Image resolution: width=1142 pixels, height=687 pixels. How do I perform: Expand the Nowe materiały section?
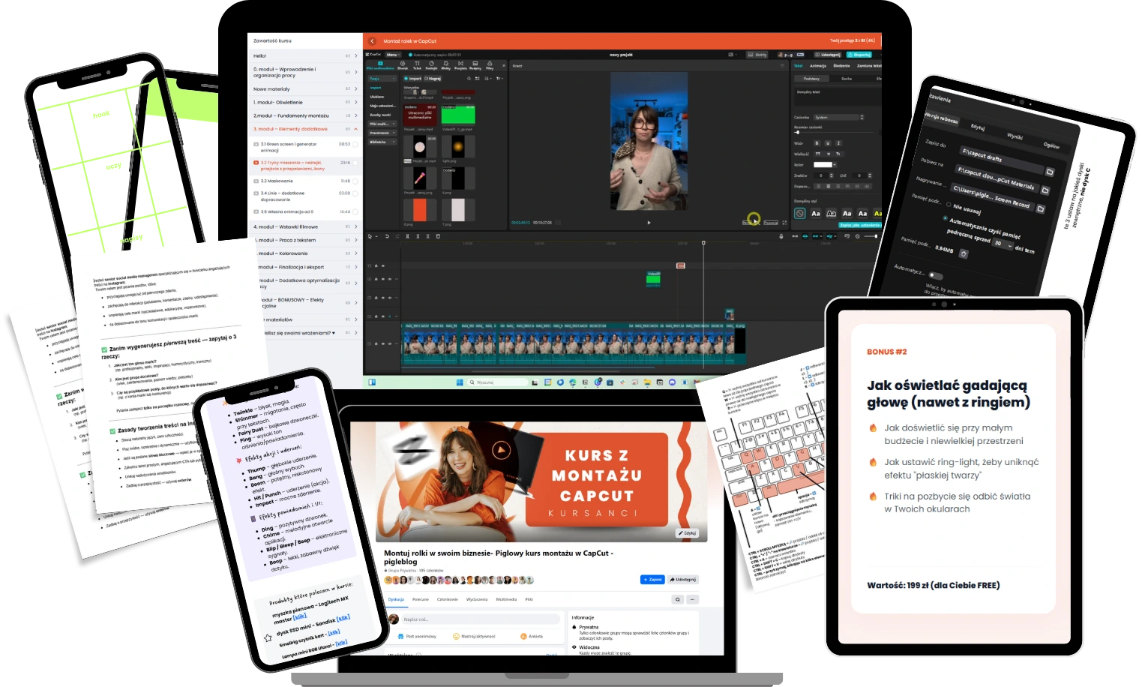click(355, 89)
